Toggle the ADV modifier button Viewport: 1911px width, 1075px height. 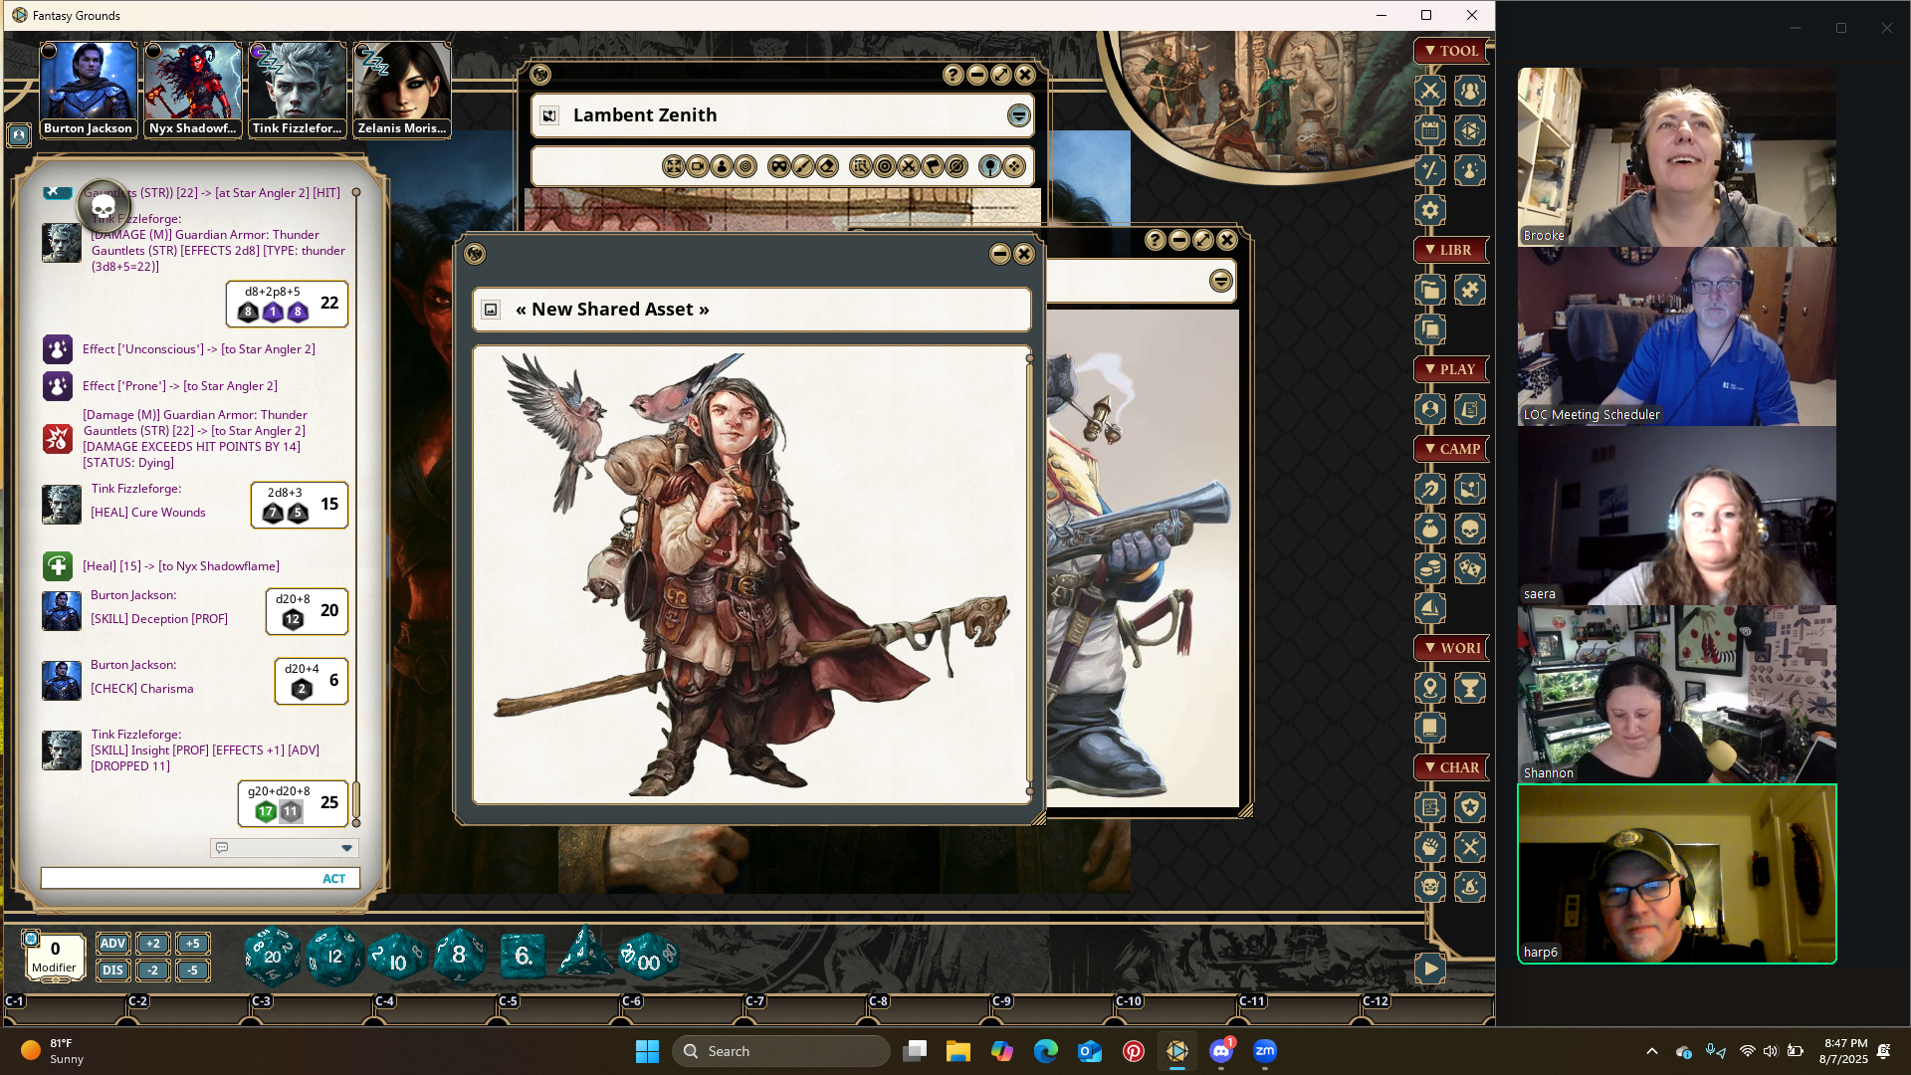coord(112,944)
